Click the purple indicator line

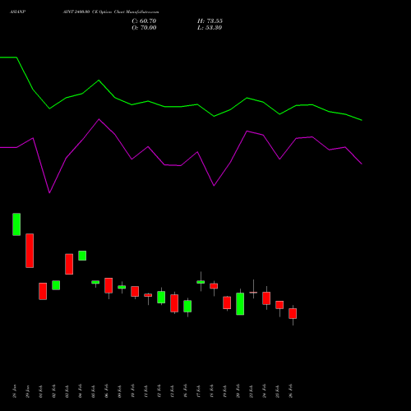(181, 165)
